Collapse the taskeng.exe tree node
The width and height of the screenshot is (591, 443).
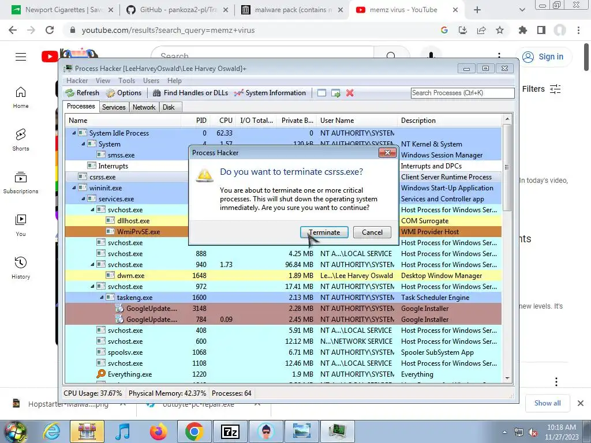tap(102, 297)
